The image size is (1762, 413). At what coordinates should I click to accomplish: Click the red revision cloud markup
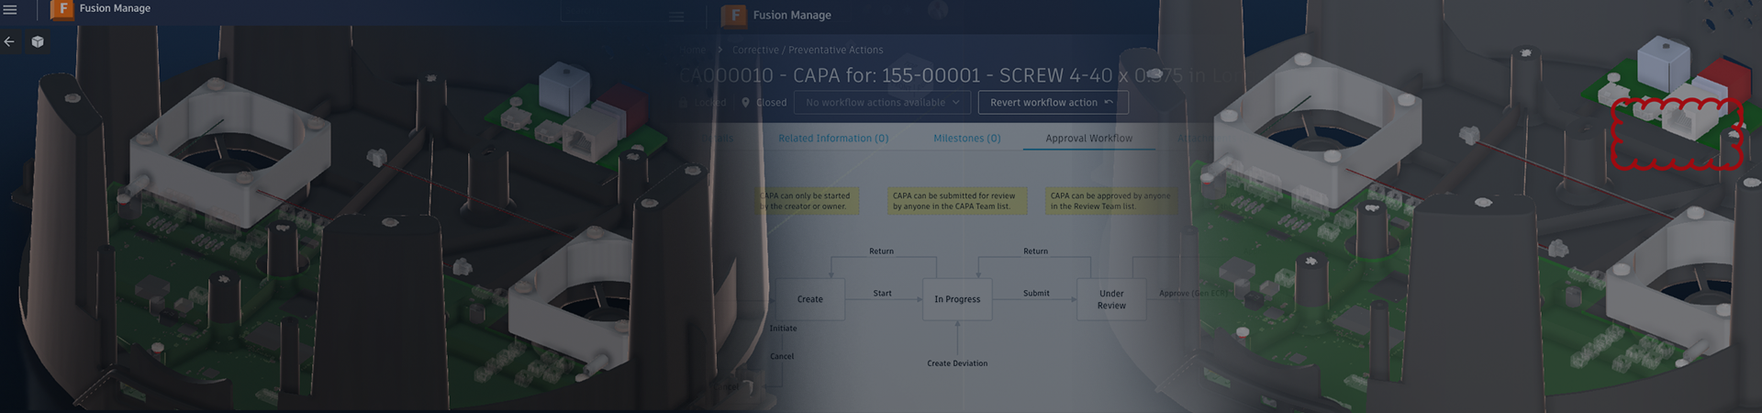(x=1676, y=134)
